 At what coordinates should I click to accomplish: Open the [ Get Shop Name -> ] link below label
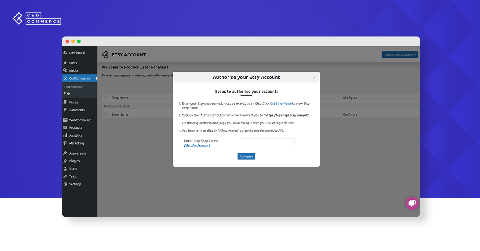click(197, 145)
